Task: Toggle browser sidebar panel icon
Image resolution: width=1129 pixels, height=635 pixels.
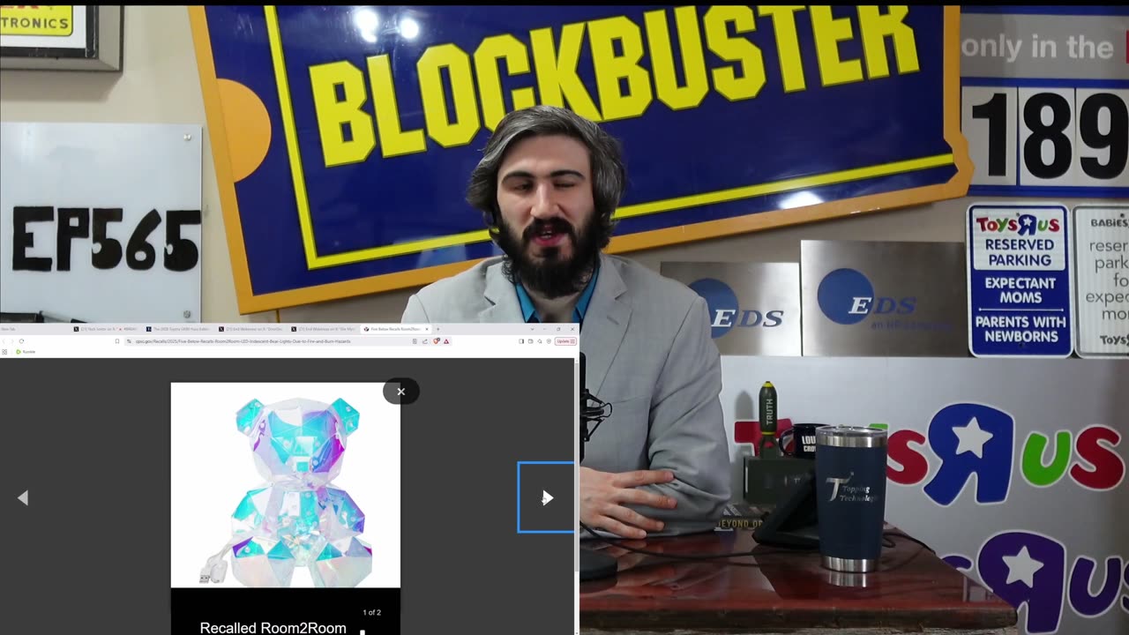Action: point(521,341)
